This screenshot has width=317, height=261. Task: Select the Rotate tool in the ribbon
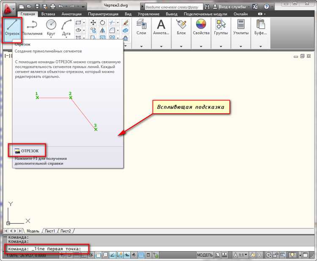pyautogui.click(x=103, y=22)
